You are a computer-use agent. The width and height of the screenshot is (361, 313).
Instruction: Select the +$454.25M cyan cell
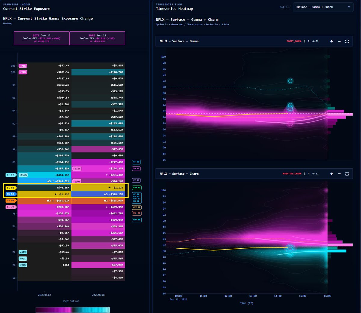pyautogui.click(x=45, y=175)
